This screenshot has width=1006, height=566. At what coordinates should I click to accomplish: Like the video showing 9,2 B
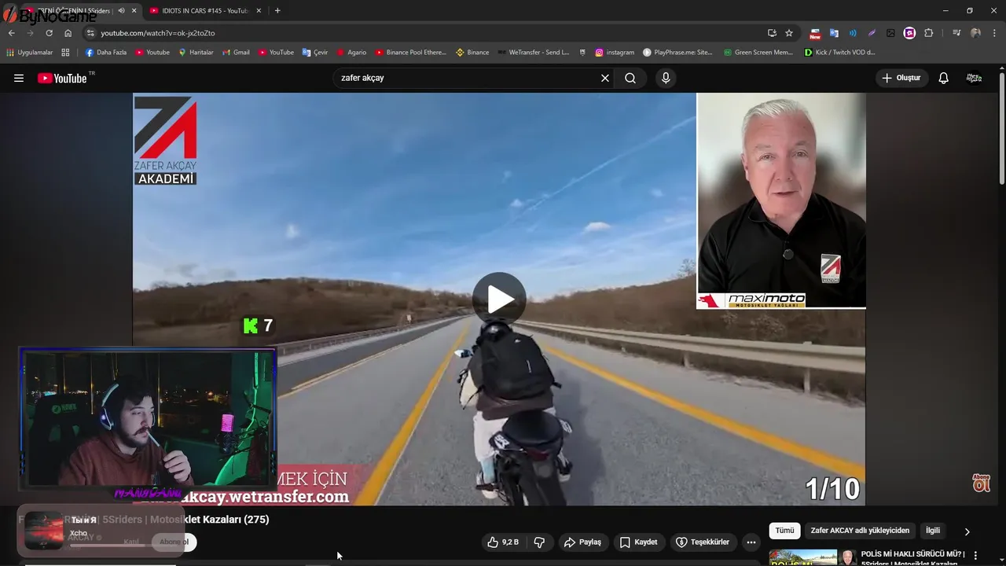502,542
